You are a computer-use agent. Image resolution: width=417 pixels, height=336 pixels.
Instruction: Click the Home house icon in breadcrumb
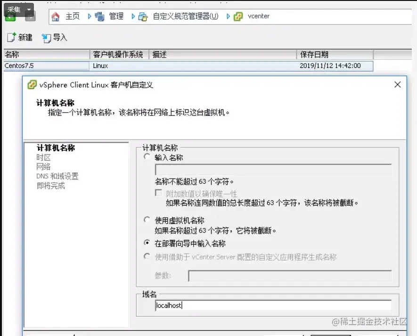point(55,16)
